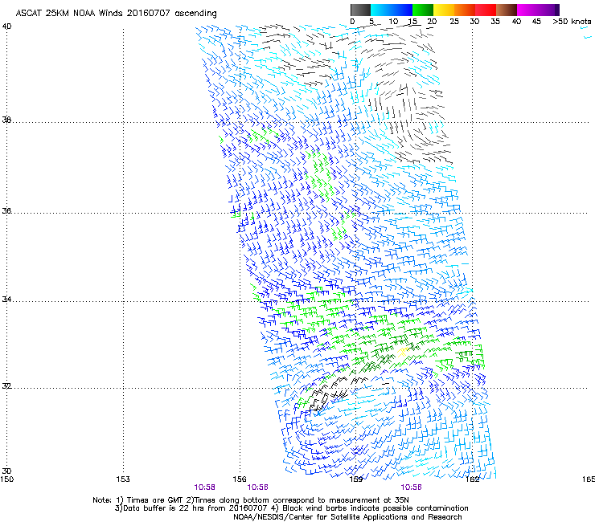This screenshot has width=595, height=522.
Task: Click the purple "10:58" swath time label
Action: coord(204,487)
